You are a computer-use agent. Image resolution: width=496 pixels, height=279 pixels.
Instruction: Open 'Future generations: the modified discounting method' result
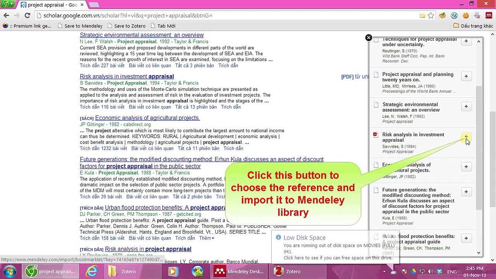pyautogui.click(x=201, y=163)
